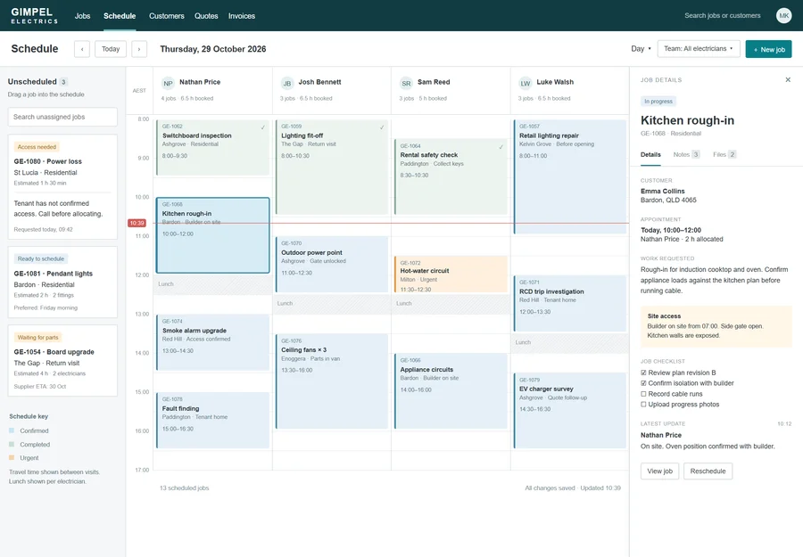Viewport: 803px width, 557px height.
Task: Go to next day arrow
Action: 139,49
